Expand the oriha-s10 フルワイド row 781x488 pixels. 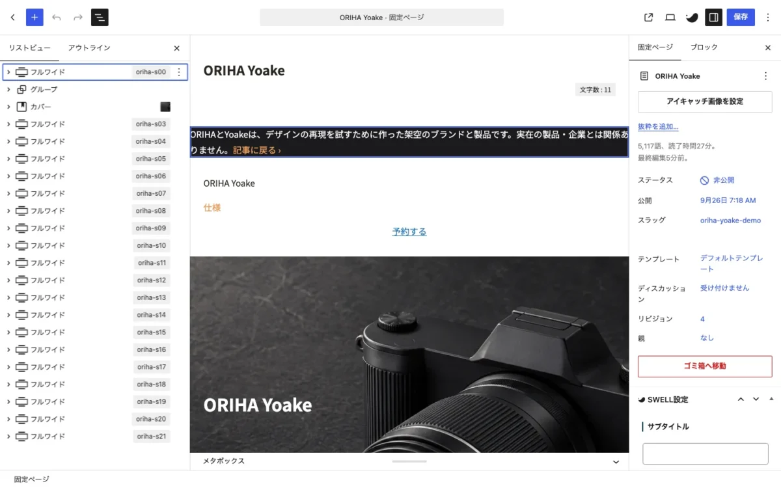click(8, 245)
